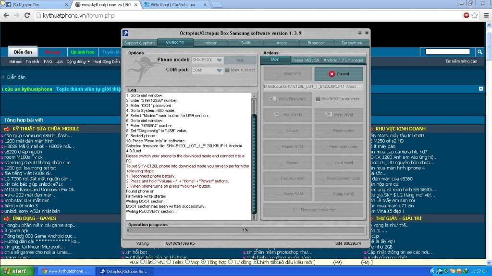Click the log scroll-up arrow
This screenshot has height=276, width=492.
254,96
